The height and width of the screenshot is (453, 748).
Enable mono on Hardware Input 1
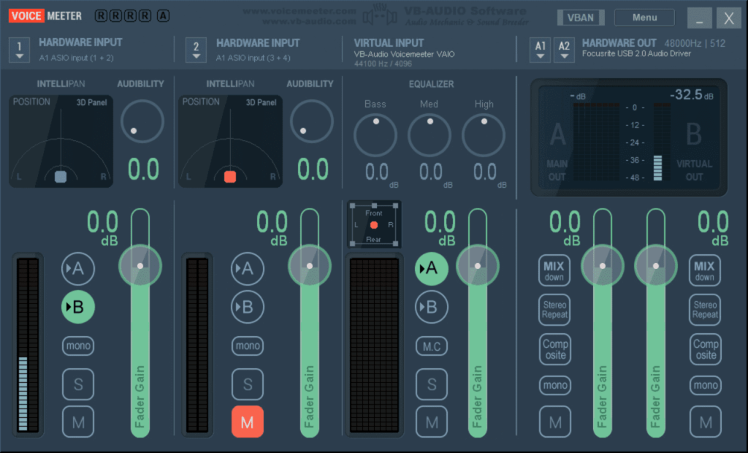(77, 346)
